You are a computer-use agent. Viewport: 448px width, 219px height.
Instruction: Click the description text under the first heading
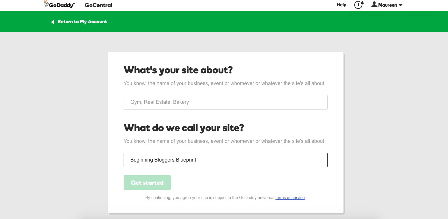[x=224, y=83]
